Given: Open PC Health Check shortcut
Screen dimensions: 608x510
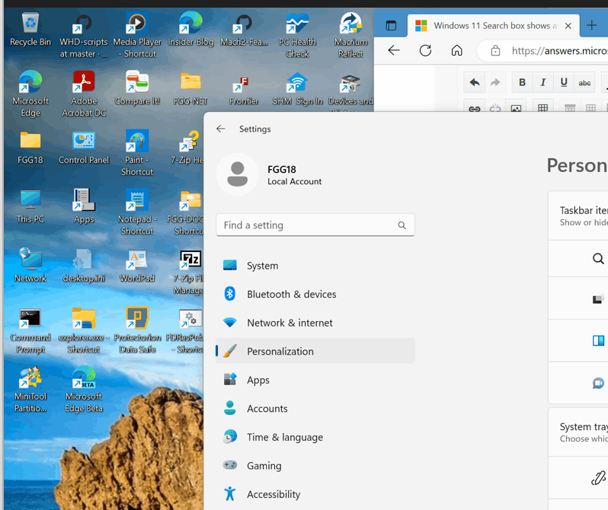Looking at the screenshot, I should click(x=297, y=35).
